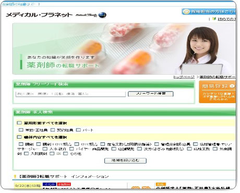Check the 人事・教育 checkbox
This screenshot has width=240, height=193.
click(x=45, y=149)
